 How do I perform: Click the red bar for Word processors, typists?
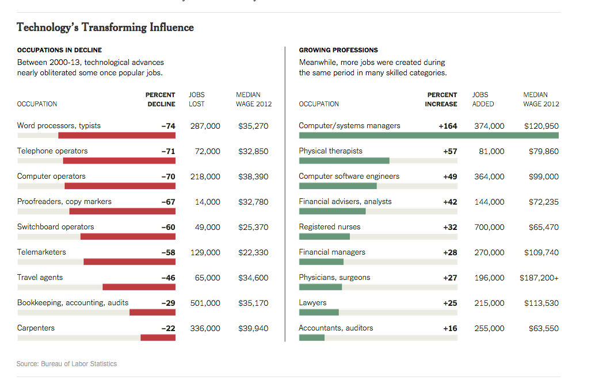click(x=117, y=136)
